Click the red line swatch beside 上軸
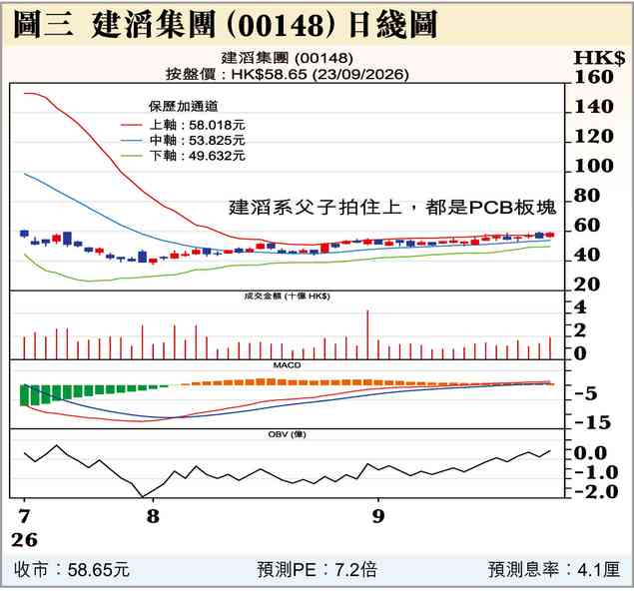Viewport: 634px width, 599px height. (x=132, y=126)
